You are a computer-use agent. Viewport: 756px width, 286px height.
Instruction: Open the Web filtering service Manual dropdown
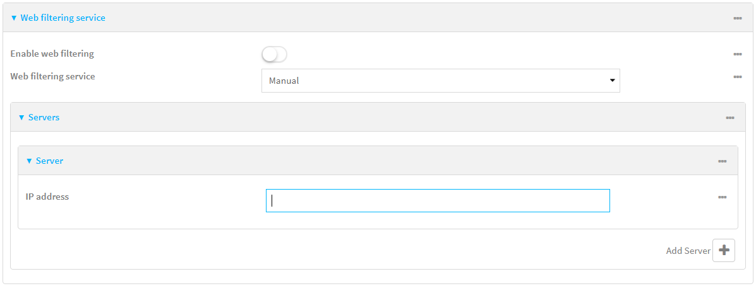pos(440,81)
